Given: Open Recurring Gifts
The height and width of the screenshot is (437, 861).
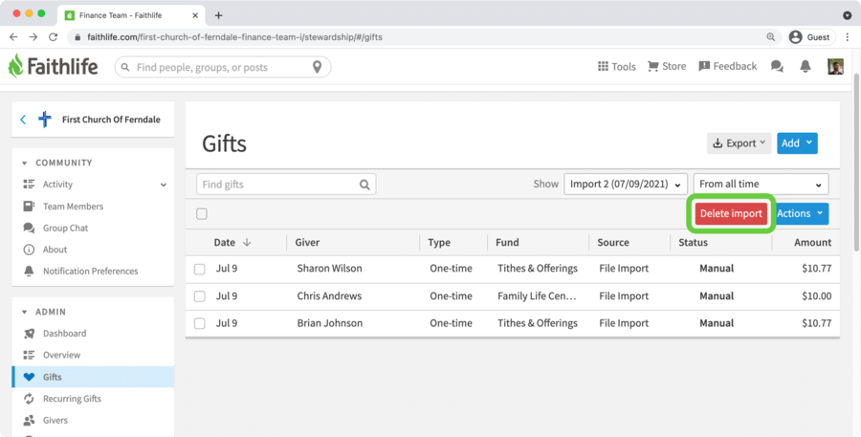Looking at the screenshot, I should (72, 399).
